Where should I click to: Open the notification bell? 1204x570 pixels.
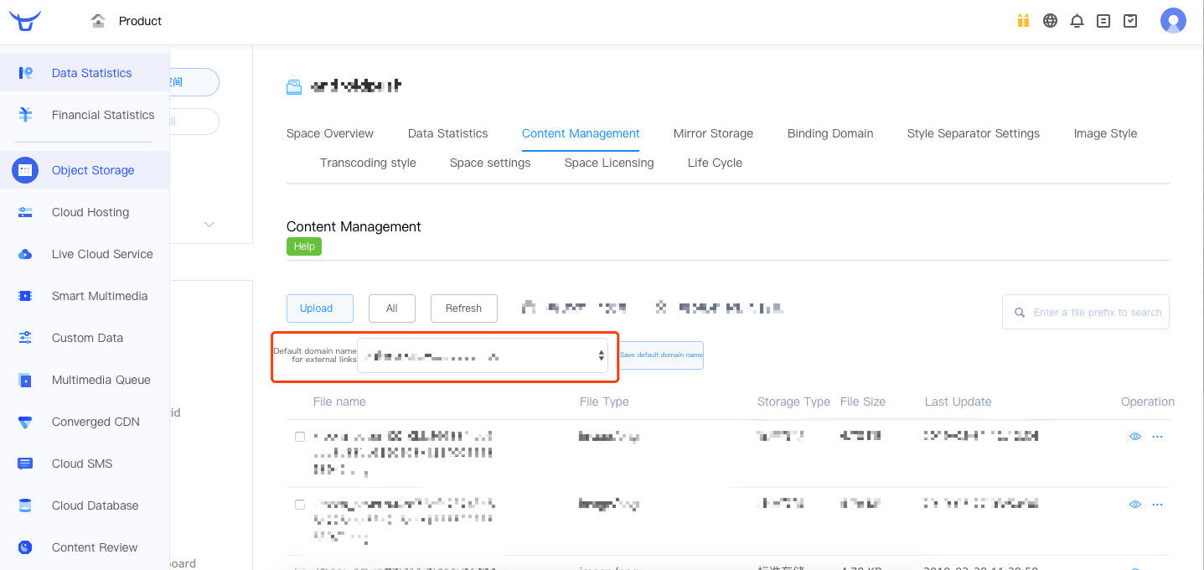coord(1077,21)
